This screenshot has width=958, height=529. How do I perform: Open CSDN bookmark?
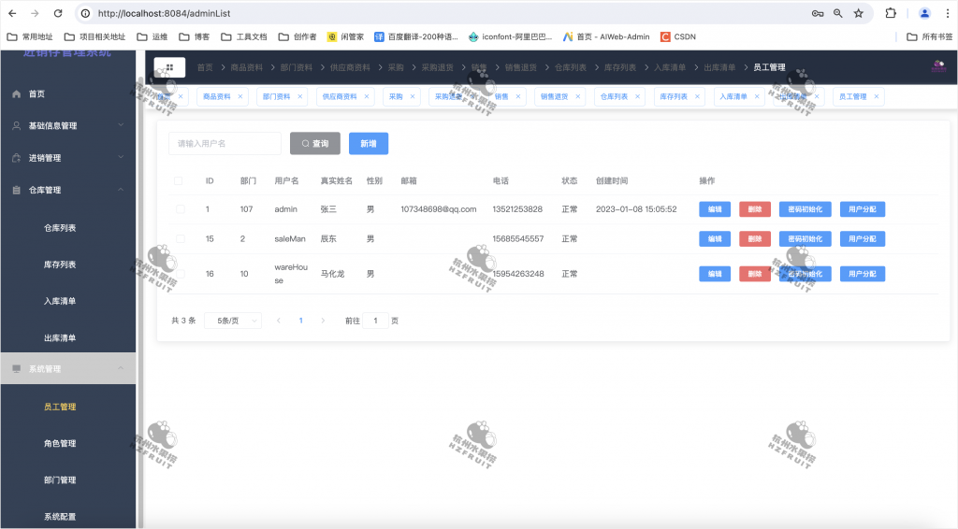[x=678, y=36]
